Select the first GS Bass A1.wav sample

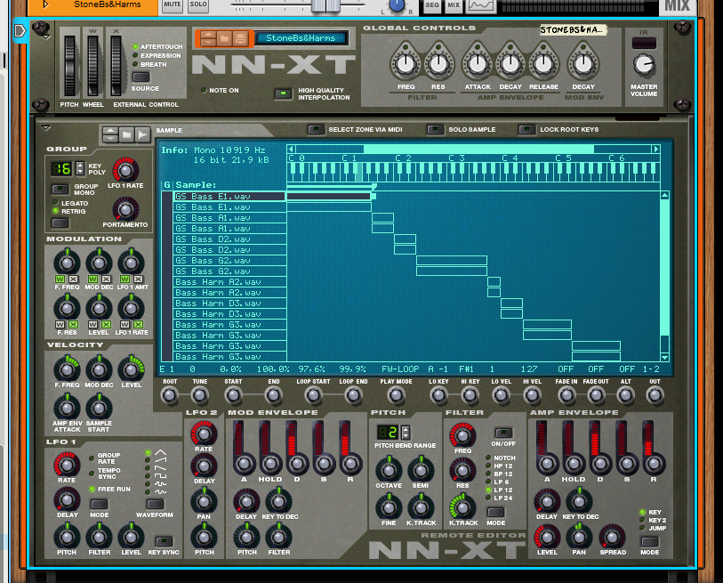click(x=229, y=218)
